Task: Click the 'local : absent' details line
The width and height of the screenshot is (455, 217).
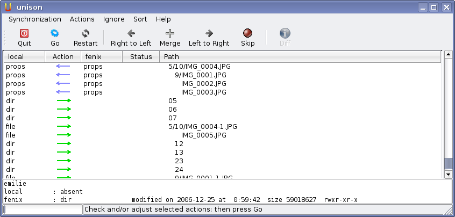Action: coord(43,192)
